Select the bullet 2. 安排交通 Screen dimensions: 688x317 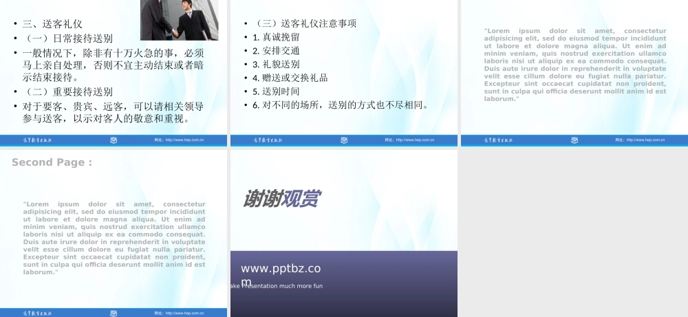click(276, 51)
